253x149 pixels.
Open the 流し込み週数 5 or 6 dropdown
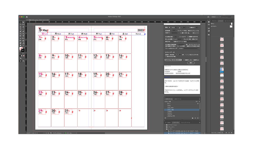[x=178, y=39]
